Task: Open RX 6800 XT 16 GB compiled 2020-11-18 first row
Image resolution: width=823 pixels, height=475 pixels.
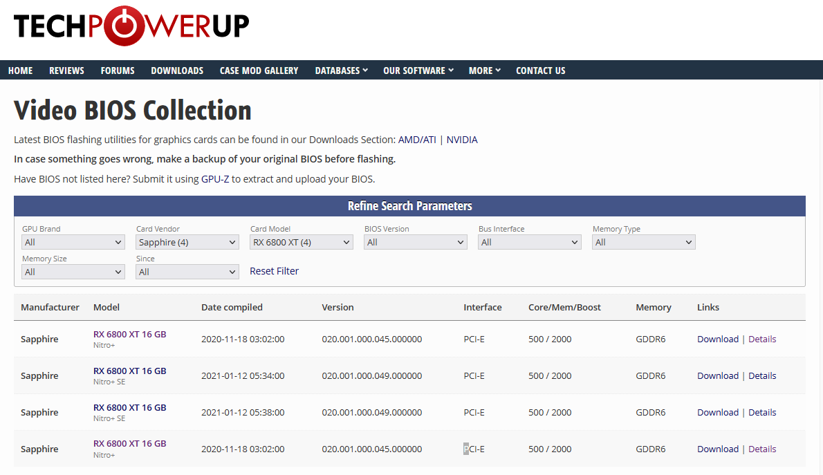Action: tap(129, 335)
